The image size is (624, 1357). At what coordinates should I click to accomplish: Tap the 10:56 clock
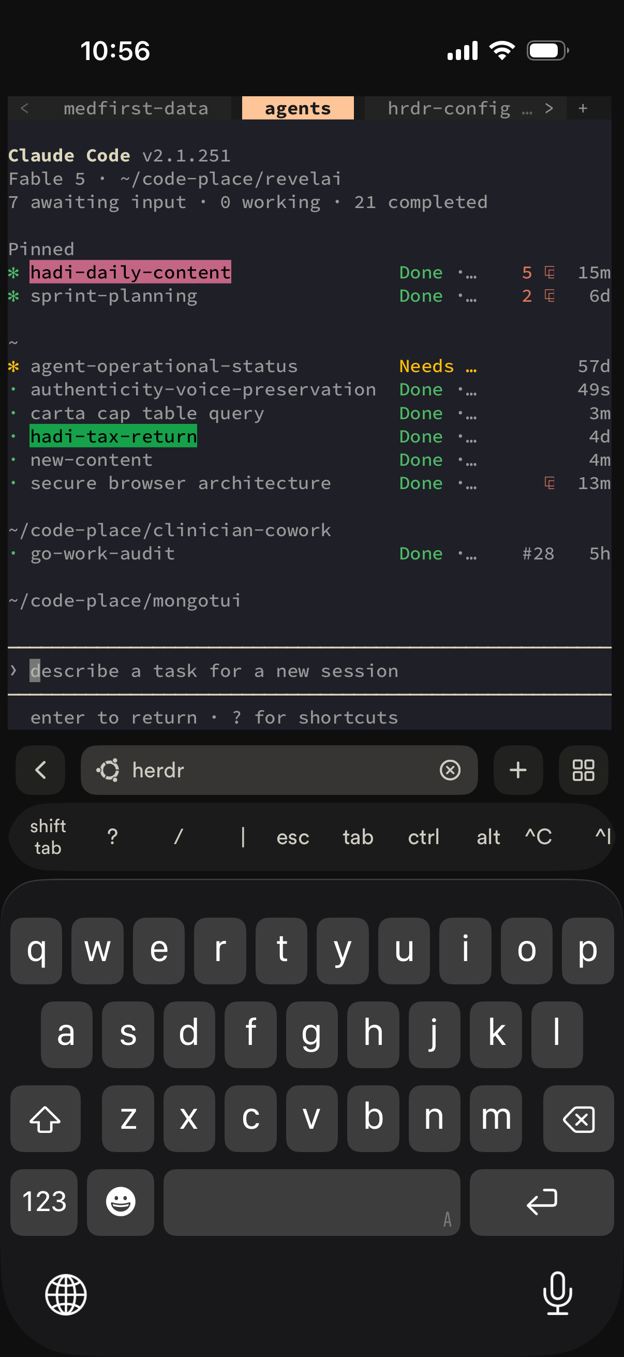115,51
